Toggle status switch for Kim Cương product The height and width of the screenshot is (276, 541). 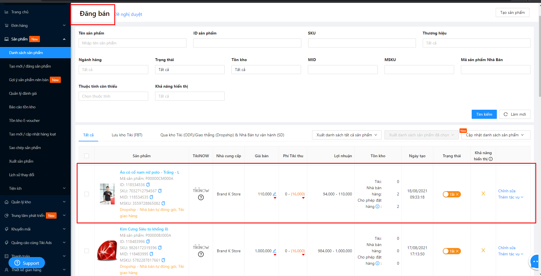(x=452, y=251)
